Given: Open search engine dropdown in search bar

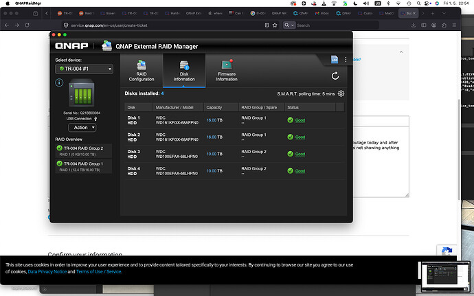Looking at the screenshot, I should (x=289, y=25).
